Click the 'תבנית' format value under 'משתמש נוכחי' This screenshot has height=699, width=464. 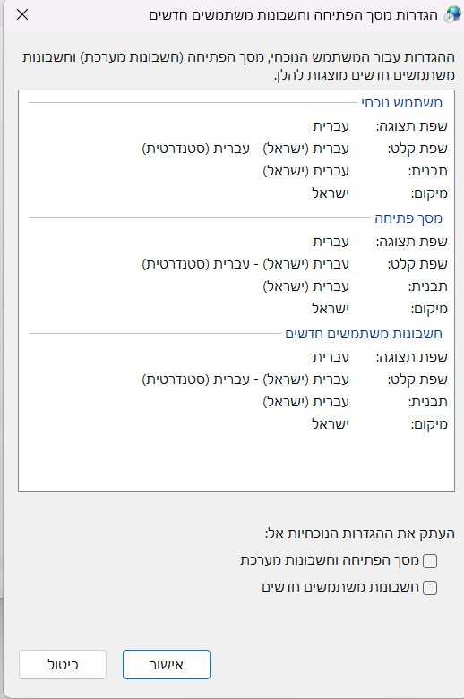[306, 171]
